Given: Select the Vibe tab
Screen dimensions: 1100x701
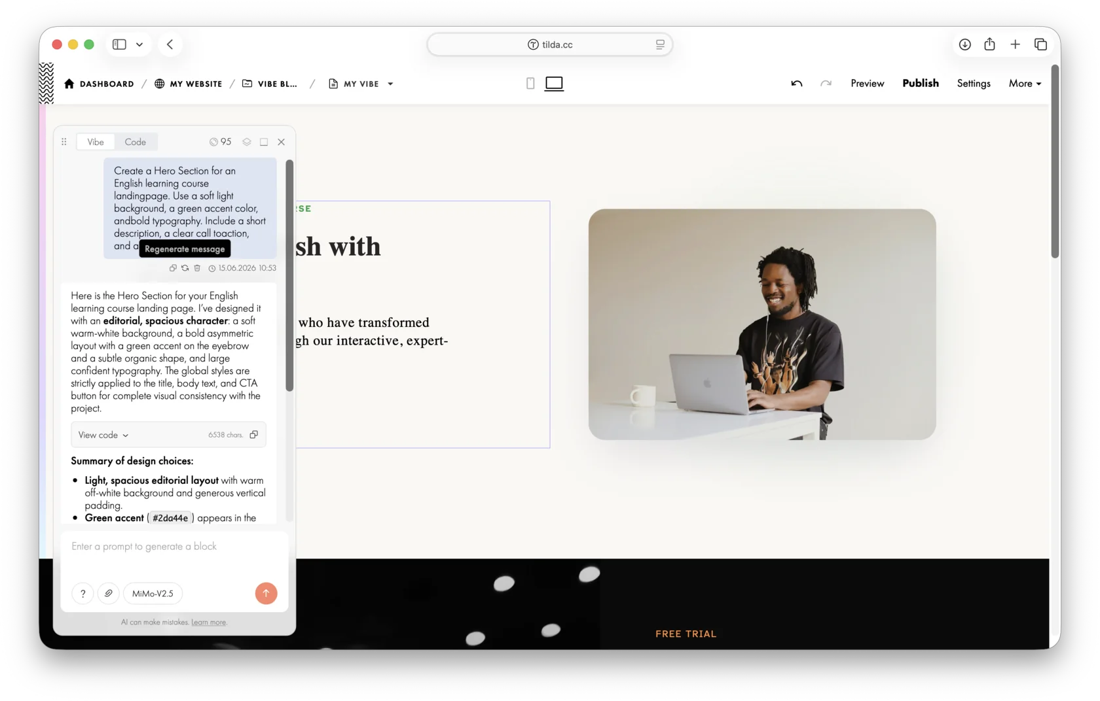Looking at the screenshot, I should 96,142.
